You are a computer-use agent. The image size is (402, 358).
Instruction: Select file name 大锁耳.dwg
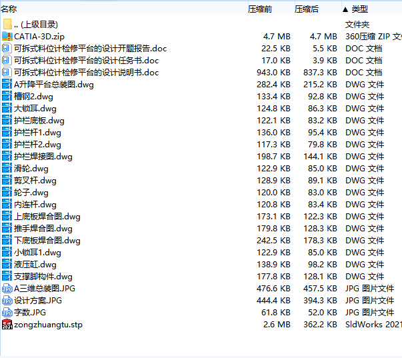pos(35,109)
